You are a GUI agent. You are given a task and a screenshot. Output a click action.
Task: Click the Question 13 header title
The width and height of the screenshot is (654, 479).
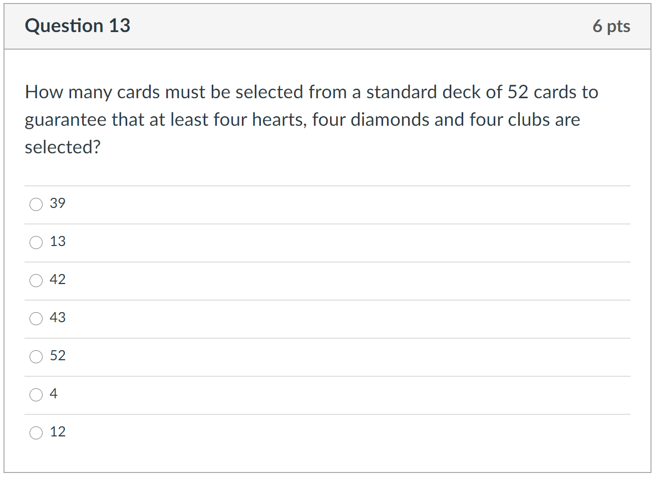[77, 26]
